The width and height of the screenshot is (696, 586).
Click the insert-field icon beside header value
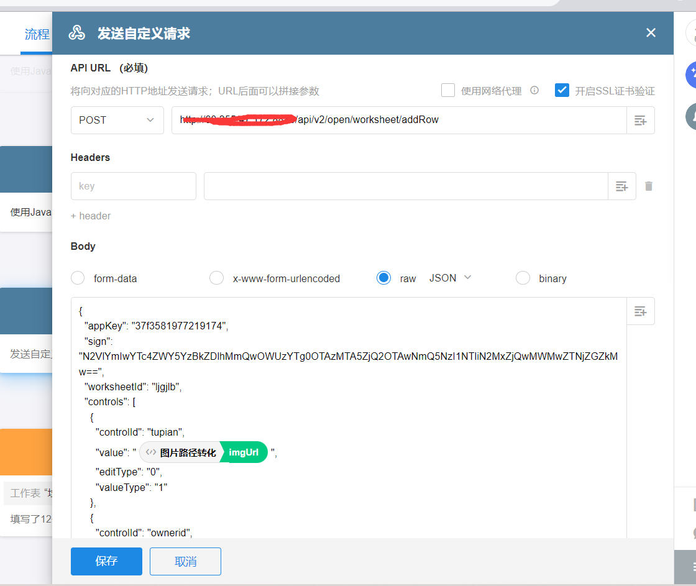pos(622,186)
